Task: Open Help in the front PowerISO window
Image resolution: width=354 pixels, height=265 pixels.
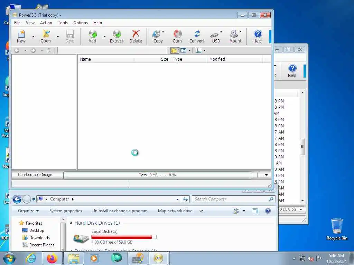Action: click(257, 36)
